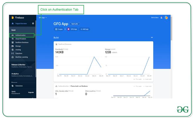This screenshot has width=194, height=119.
Task: Click Project Overview link
Action: pyautogui.click(x=21, y=23)
